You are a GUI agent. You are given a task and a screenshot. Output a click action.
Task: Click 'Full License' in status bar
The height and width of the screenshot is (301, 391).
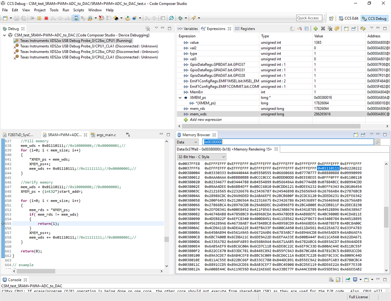(358, 297)
